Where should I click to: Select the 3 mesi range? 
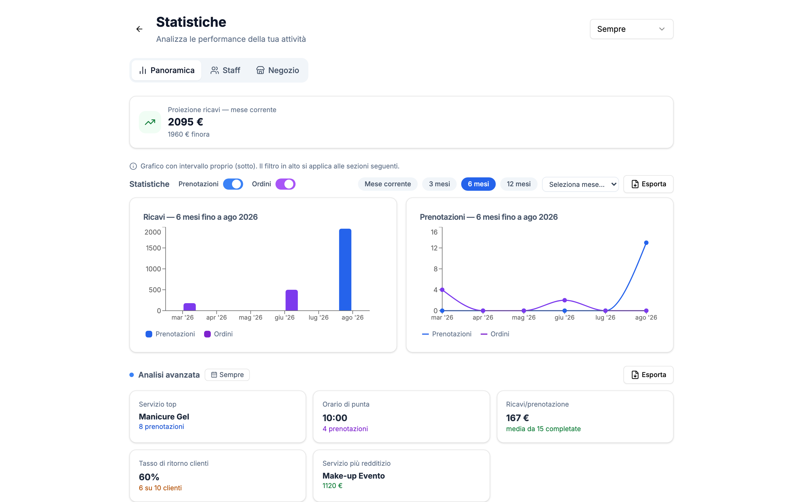click(x=439, y=184)
